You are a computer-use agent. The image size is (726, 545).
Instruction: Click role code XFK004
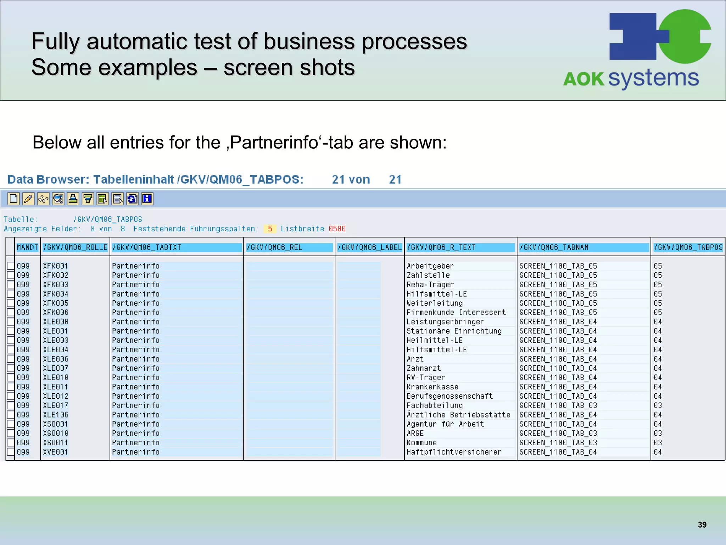click(56, 294)
